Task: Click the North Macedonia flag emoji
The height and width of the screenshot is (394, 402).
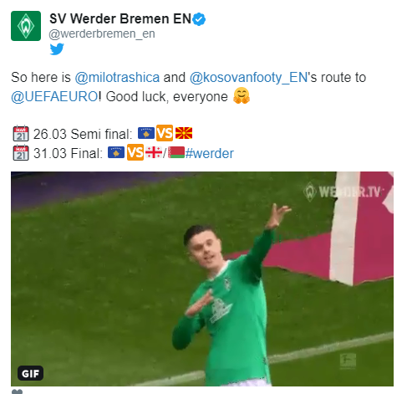Action: point(184,133)
